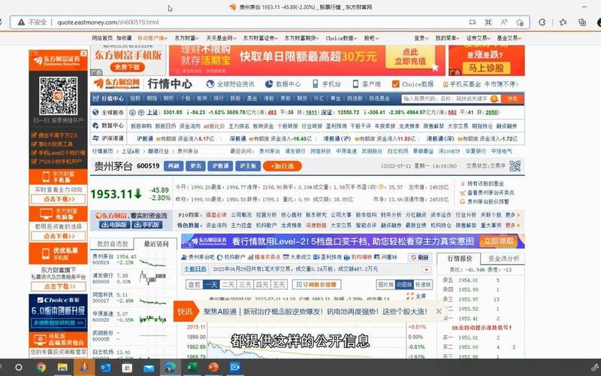Screen dimensions: 601x376
Task: Click the QR scan icon in address bar
Action: (488, 23)
